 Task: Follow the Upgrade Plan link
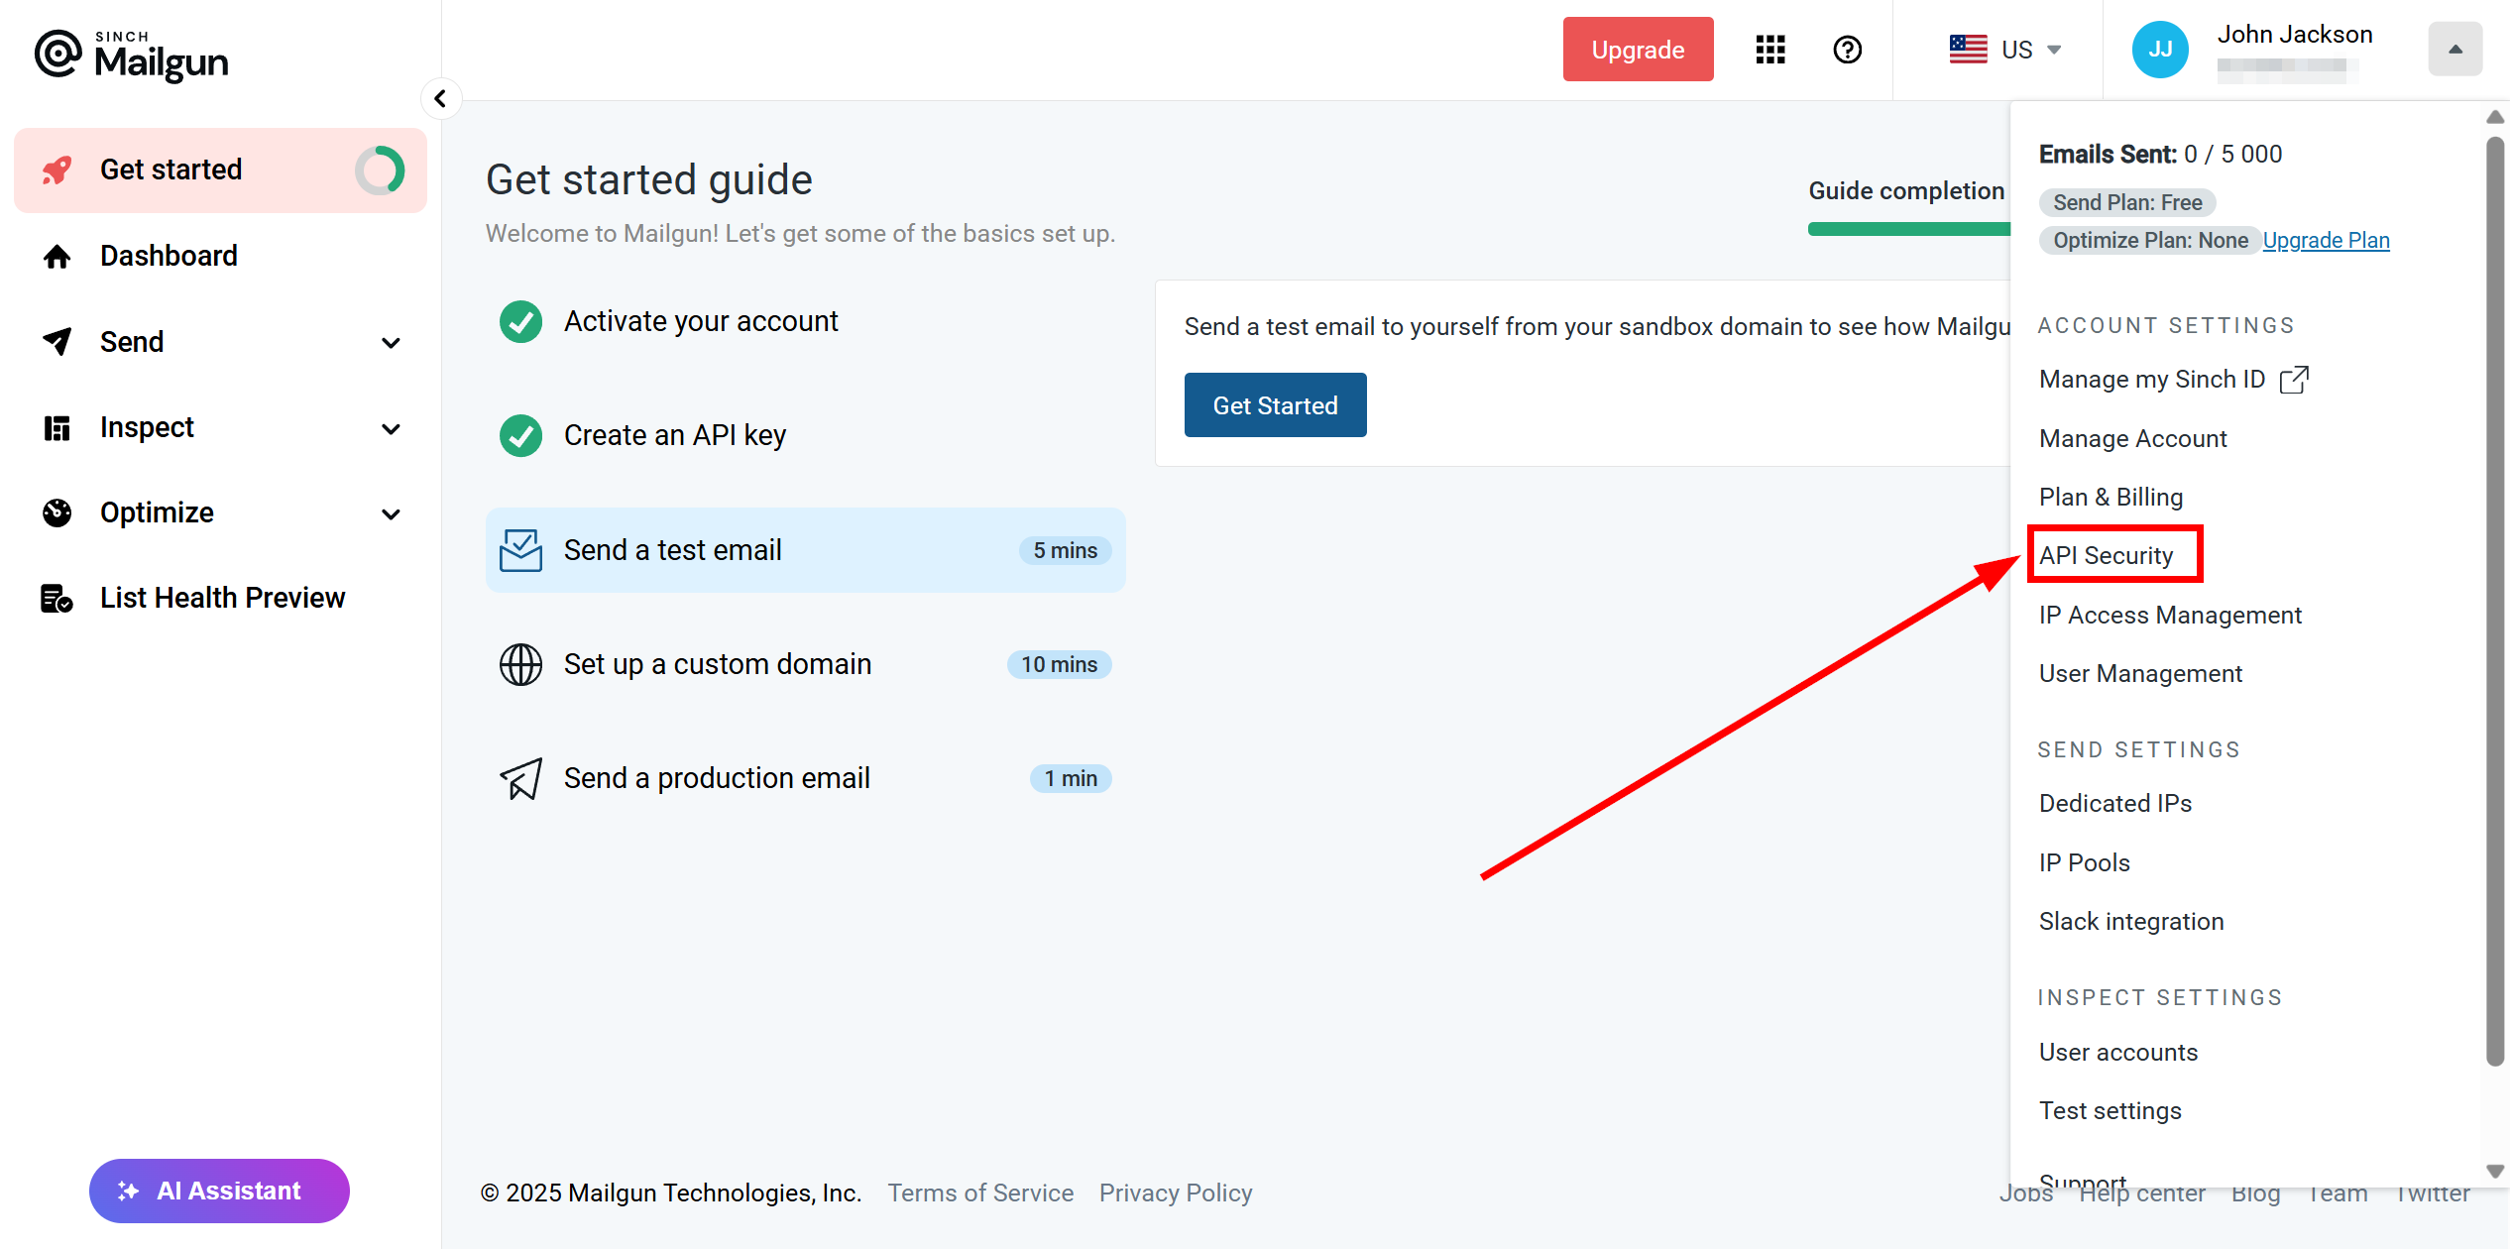coord(2326,241)
